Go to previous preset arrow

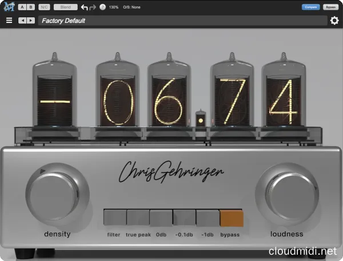tap(22, 21)
